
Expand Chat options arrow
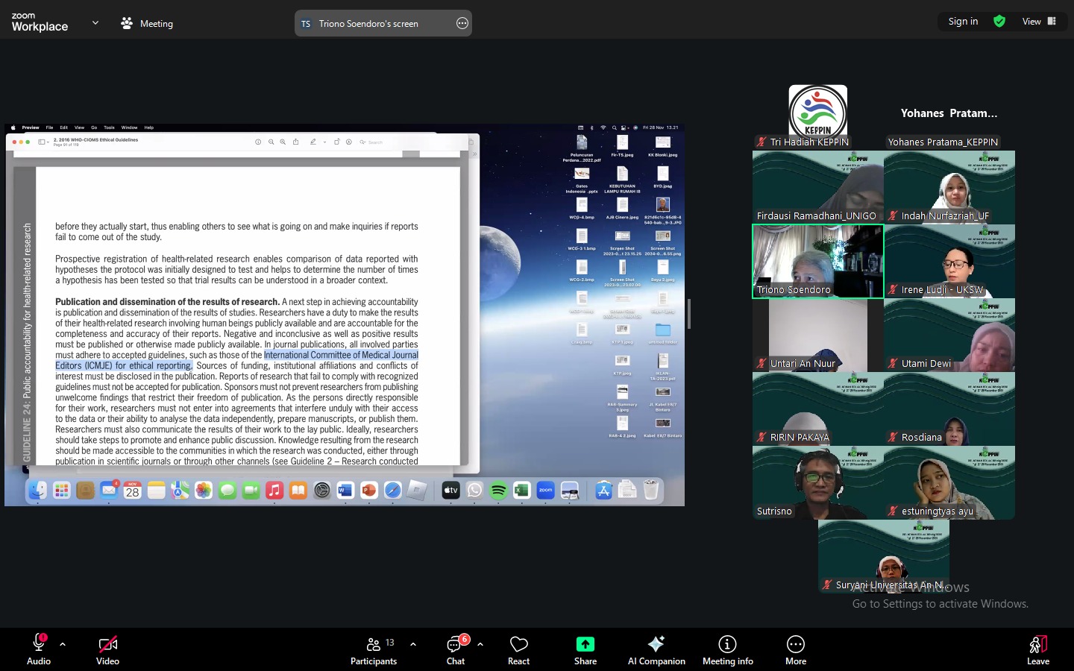(480, 644)
